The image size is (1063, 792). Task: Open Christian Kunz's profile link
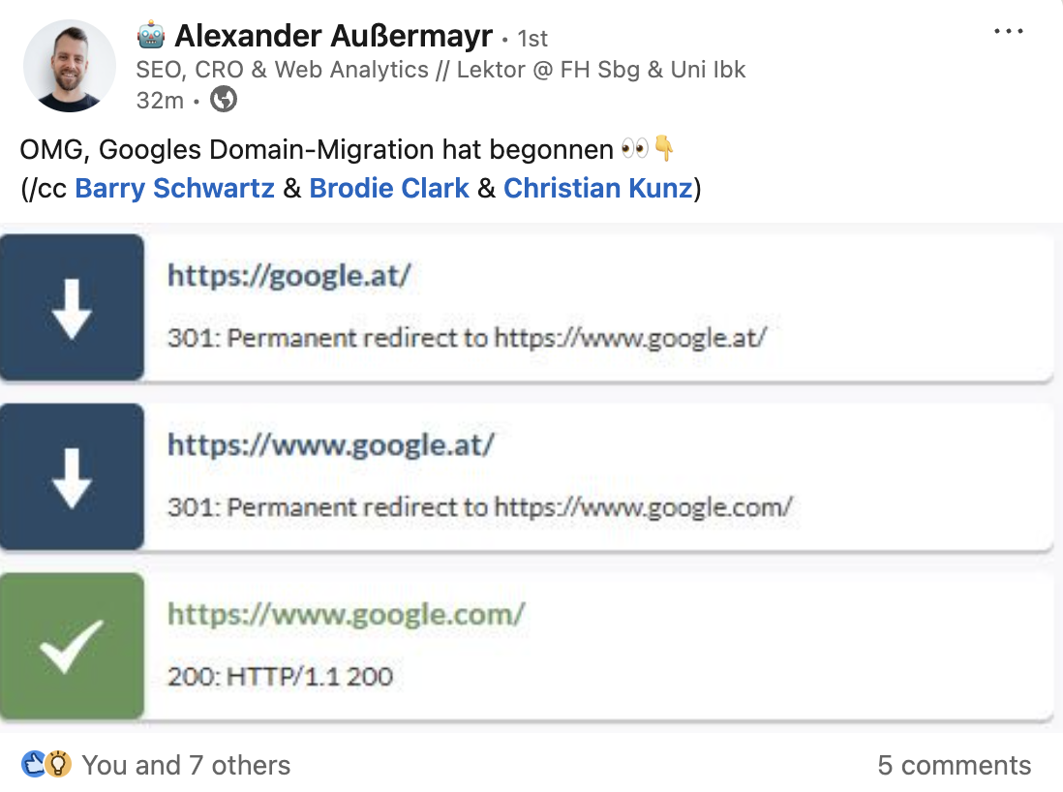[598, 188]
